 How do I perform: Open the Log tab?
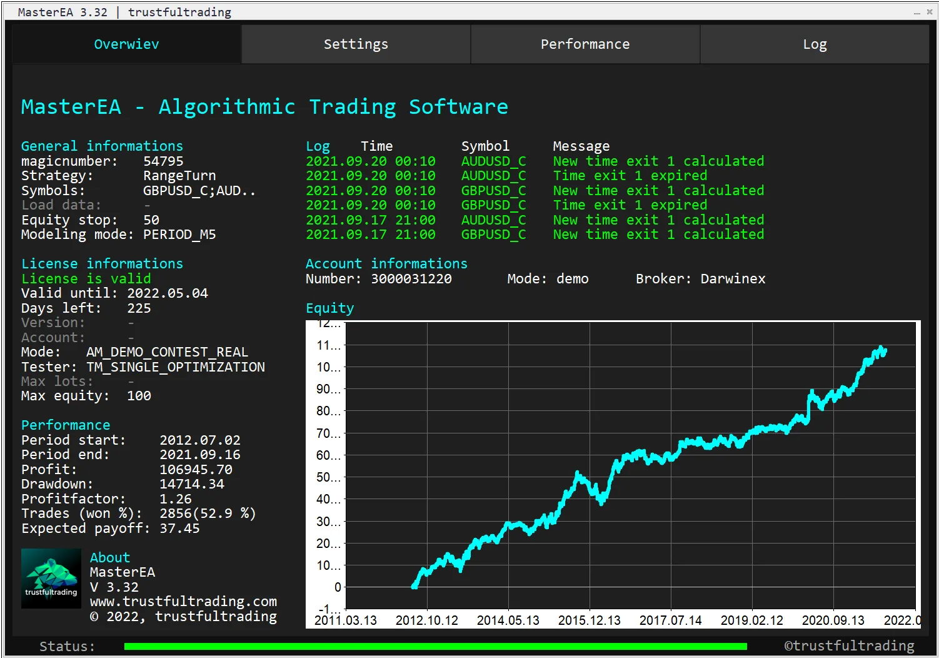coord(815,44)
